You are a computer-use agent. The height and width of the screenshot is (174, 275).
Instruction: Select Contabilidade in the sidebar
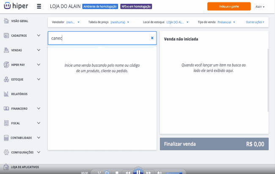tap(21, 138)
